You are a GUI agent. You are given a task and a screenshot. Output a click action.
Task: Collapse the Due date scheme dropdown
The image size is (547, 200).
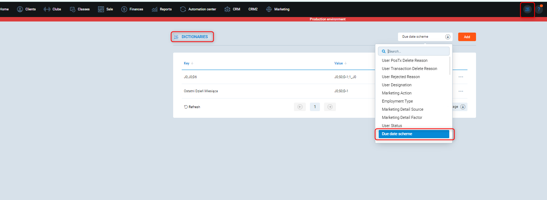pos(447,37)
